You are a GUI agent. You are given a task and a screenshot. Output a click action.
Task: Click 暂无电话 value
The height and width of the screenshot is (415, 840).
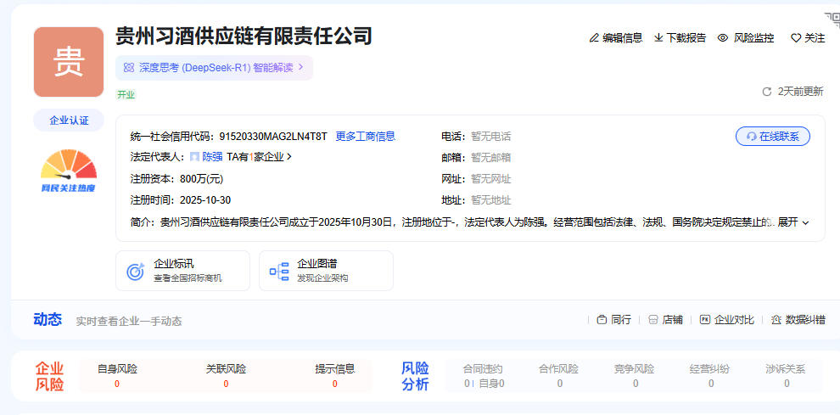tap(490, 136)
